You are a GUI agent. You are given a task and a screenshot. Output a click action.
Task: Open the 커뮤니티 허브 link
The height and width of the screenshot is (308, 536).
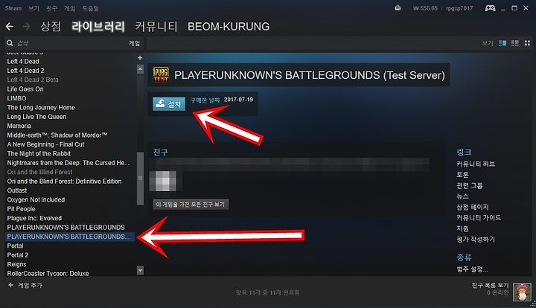click(476, 164)
